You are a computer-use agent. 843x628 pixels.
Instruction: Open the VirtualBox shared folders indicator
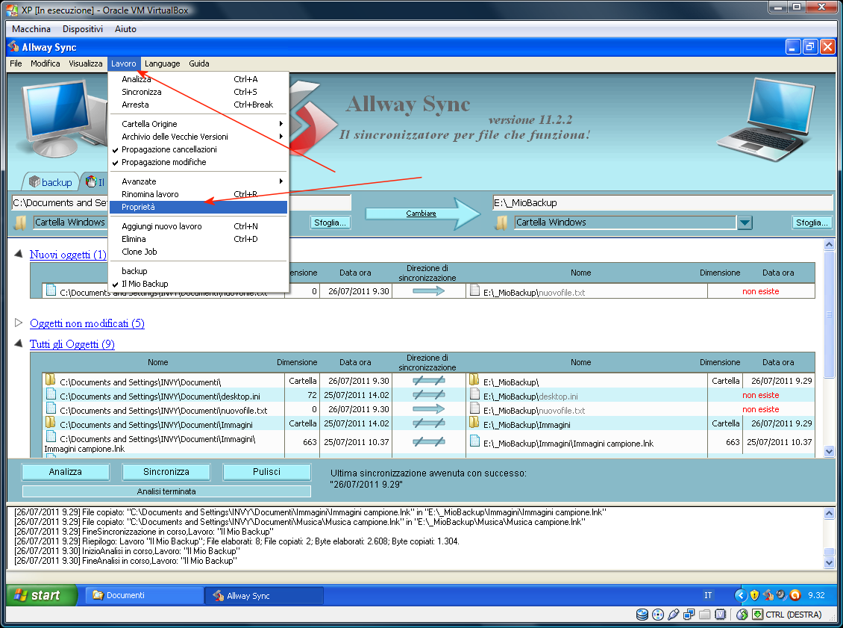click(x=704, y=615)
